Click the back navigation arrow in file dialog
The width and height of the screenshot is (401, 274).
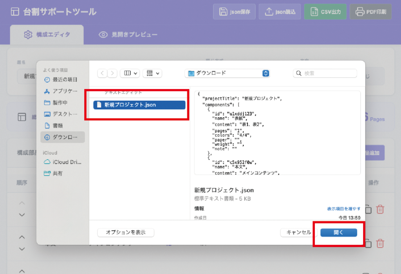[x=103, y=73]
